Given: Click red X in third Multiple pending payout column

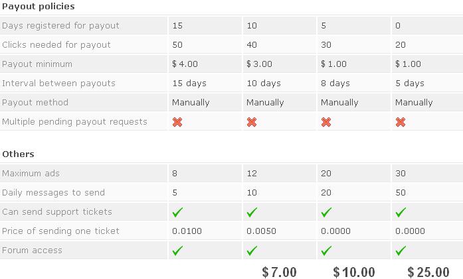Looking at the screenshot, I should pos(326,122).
